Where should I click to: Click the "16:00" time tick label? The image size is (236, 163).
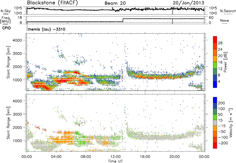click(x=145, y=157)
